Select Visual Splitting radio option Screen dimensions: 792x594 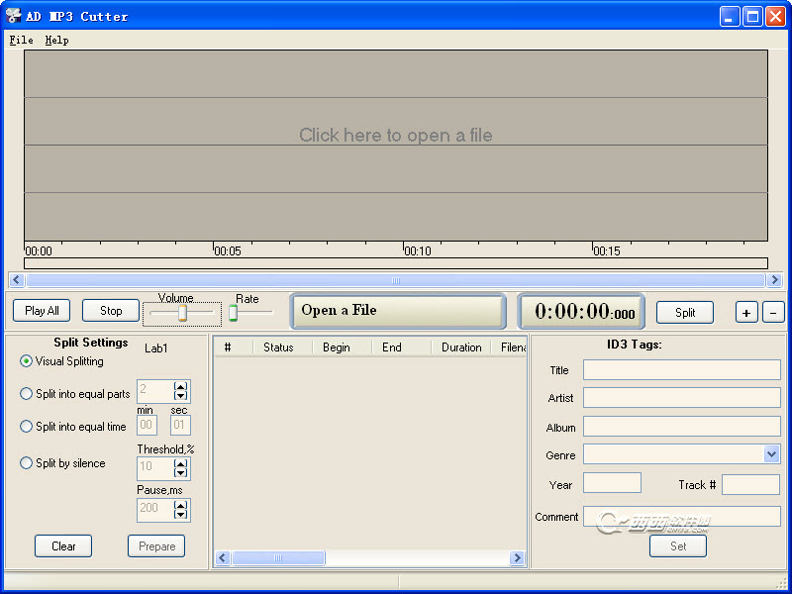[27, 361]
